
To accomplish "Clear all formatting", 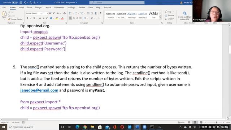I will coord(64,13).
